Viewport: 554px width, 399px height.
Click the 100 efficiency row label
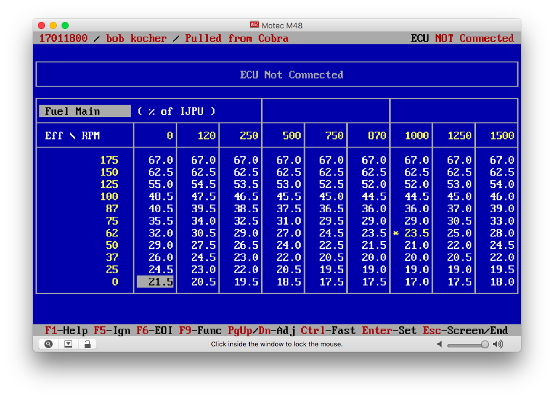pyautogui.click(x=109, y=196)
